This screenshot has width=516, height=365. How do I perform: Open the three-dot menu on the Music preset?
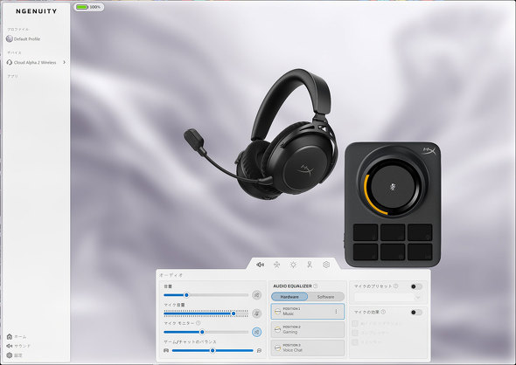pyautogui.click(x=336, y=311)
